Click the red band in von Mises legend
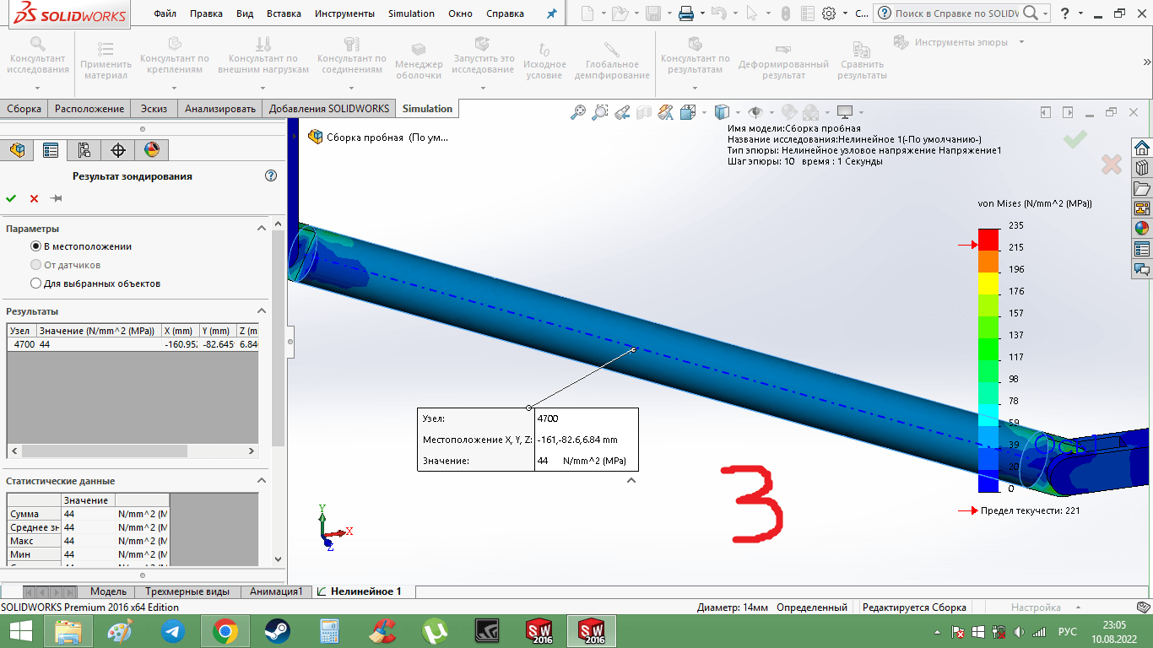This screenshot has width=1153, height=648. point(988,239)
